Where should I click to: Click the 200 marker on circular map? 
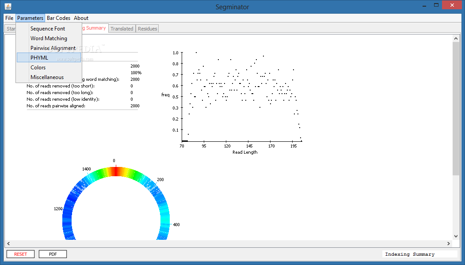tap(160, 180)
